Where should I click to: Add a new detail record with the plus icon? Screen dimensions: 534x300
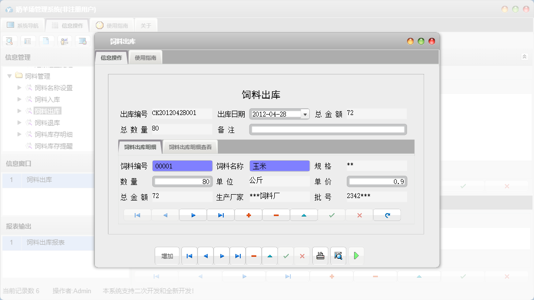249,215
